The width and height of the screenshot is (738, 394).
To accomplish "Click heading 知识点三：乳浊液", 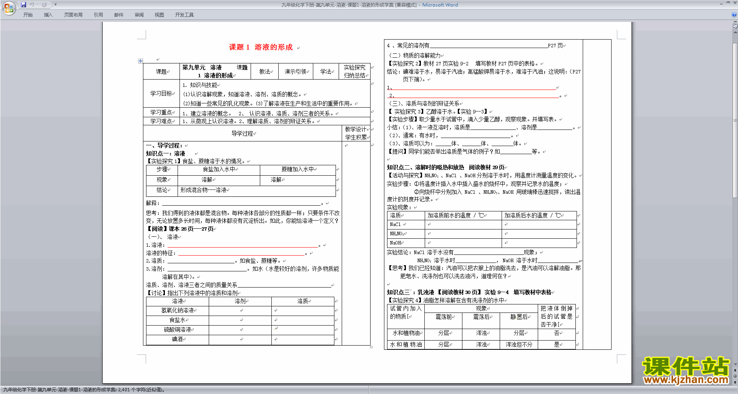I will [x=411, y=292].
